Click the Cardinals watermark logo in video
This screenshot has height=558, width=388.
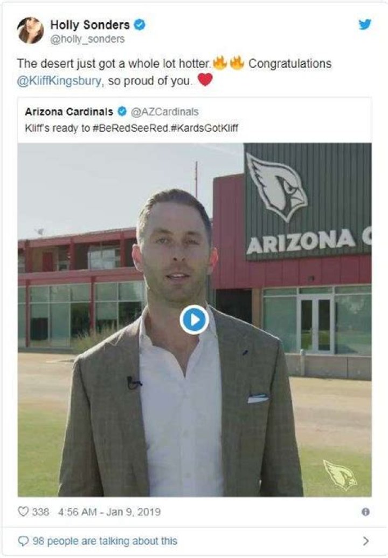pos(341,475)
